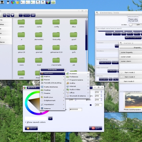142x142 pixels.
Task: Expand Item mode 2 arrow in Cursor 2
Action: (x=122, y=77)
